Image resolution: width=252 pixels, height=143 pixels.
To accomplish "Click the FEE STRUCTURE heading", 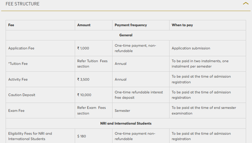I will coord(23,4).
